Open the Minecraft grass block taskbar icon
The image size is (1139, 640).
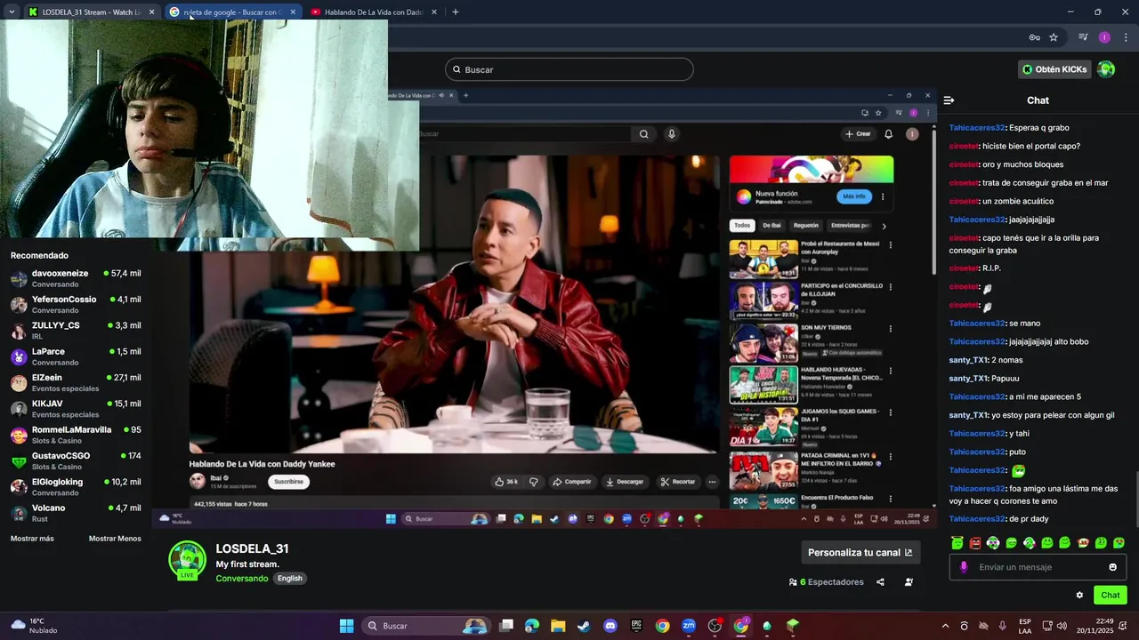point(793,626)
